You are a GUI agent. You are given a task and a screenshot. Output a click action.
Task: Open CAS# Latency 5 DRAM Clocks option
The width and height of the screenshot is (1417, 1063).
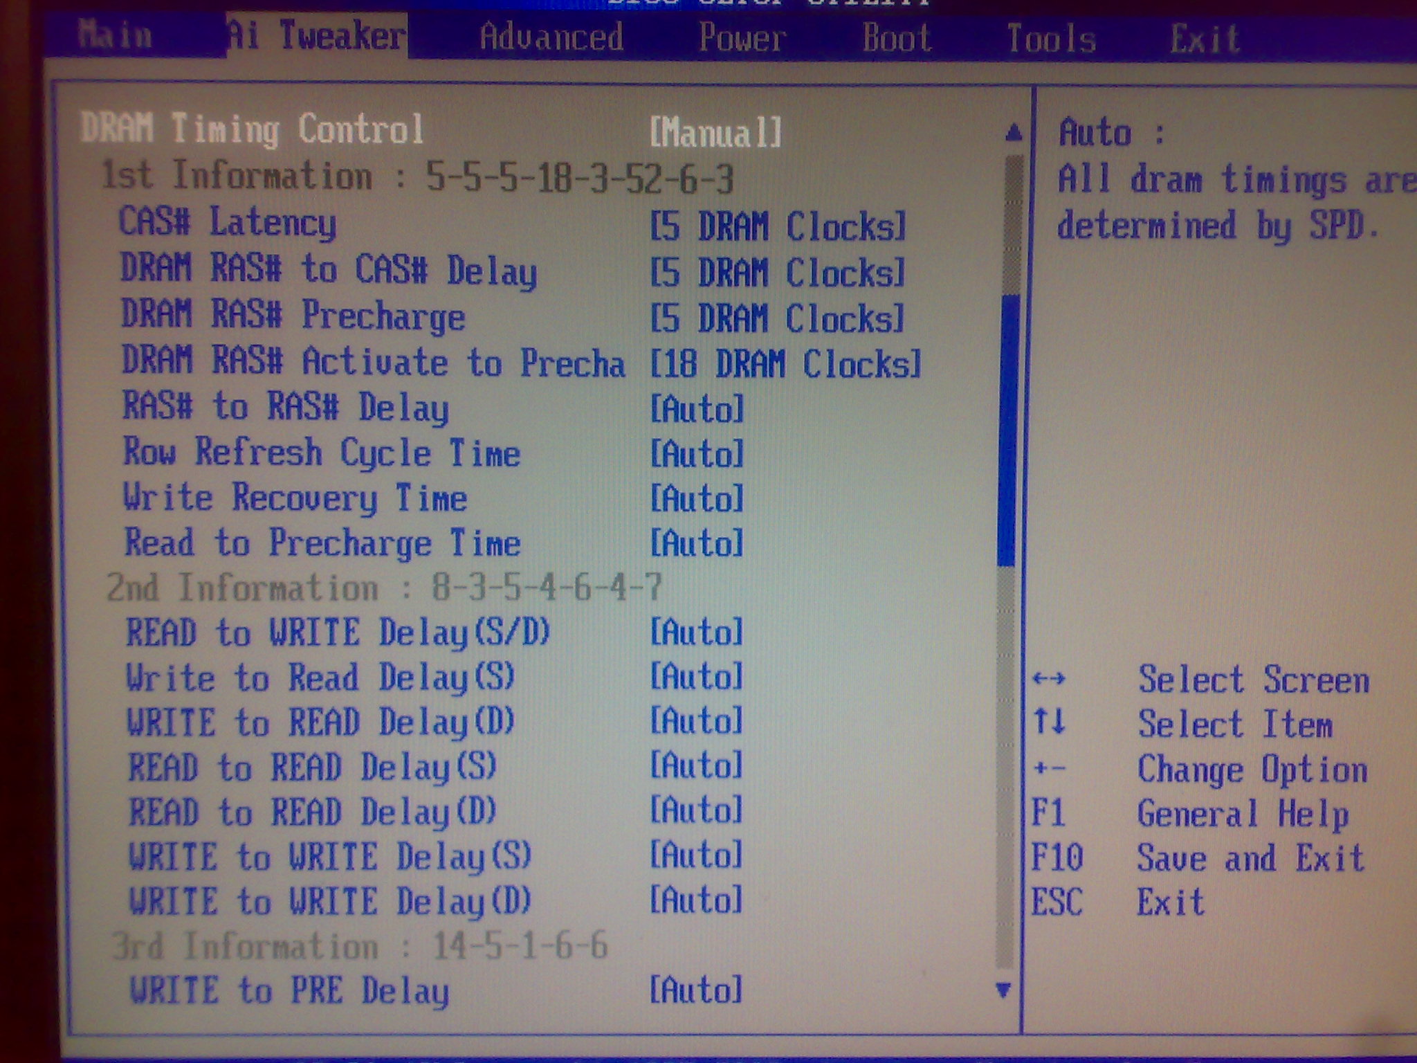pyautogui.click(x=778, y=227)
